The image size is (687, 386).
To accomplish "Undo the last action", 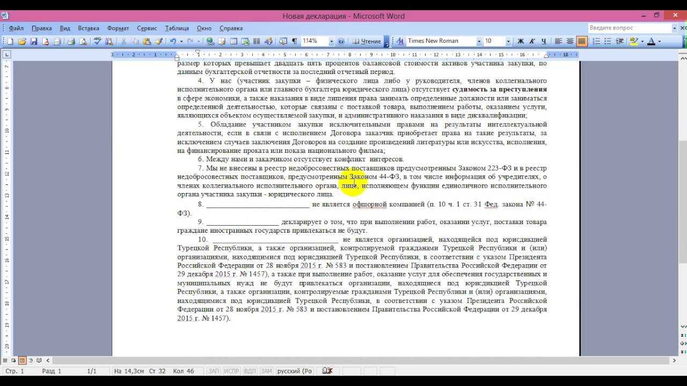I will [173, 41].
